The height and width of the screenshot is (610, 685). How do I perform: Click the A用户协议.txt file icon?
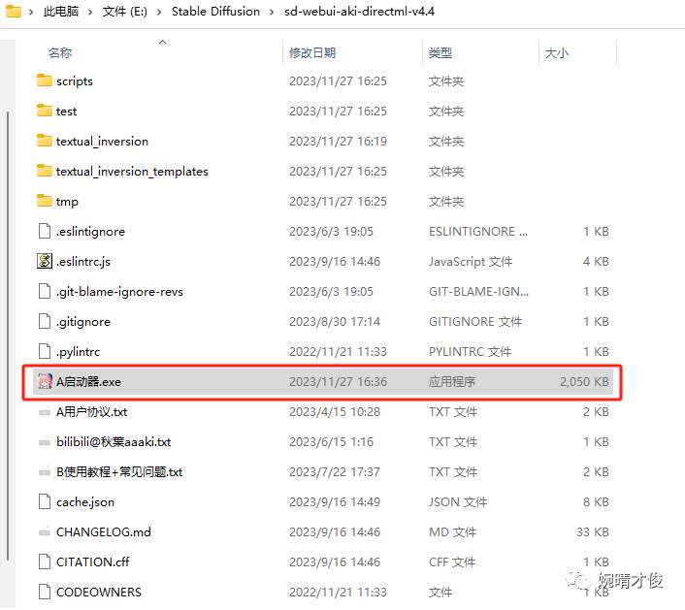click(44, 412)
